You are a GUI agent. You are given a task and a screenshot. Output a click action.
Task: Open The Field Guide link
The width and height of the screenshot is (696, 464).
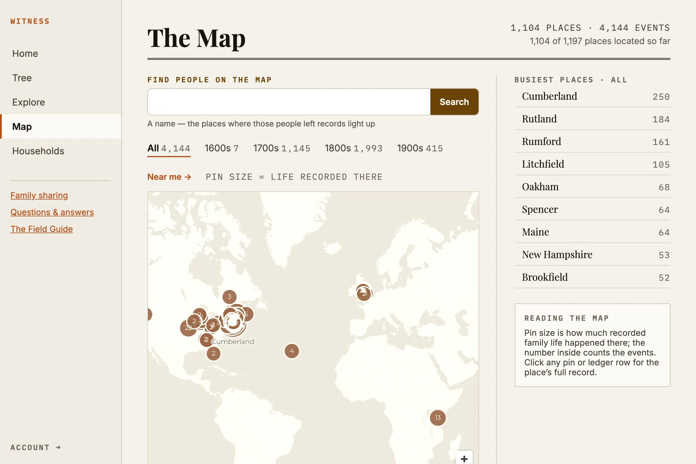[41, 229]
